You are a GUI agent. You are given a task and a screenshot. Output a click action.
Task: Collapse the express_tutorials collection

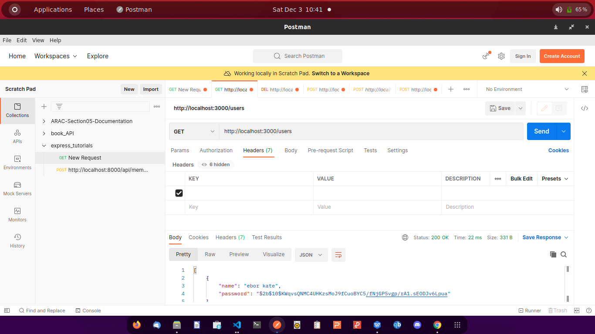pyautogui.click(x=43, y=145)
